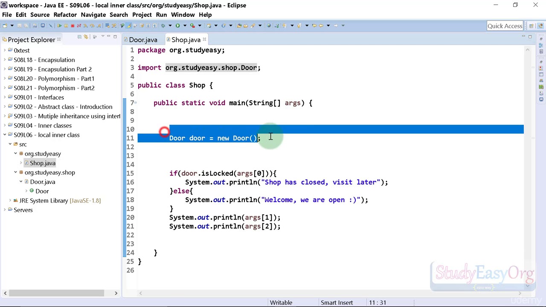Click the Quick Access search field
This screenshot has width=546, height=307.
(505, 26)
